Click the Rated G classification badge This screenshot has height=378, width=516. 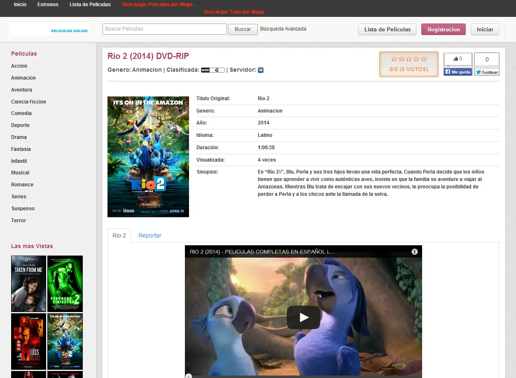click(213, 70)
